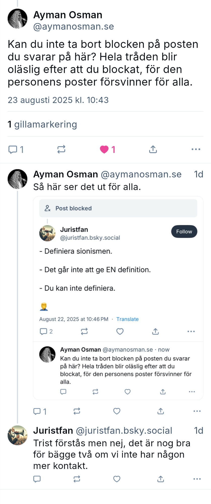Image resolution: width=211 pixels, height=504 pixels.
Task: Repost the main Ayman Osman post
Action: (61, 149)
